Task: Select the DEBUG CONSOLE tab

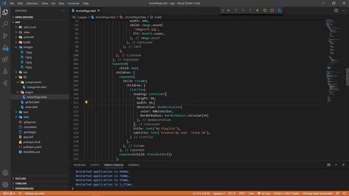Action: click(113, 165)
